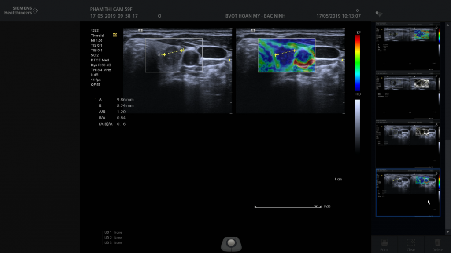Click the thumbnail panel scrollbar
This screenshot has width=451, height=253.
[x=448, y=184]
